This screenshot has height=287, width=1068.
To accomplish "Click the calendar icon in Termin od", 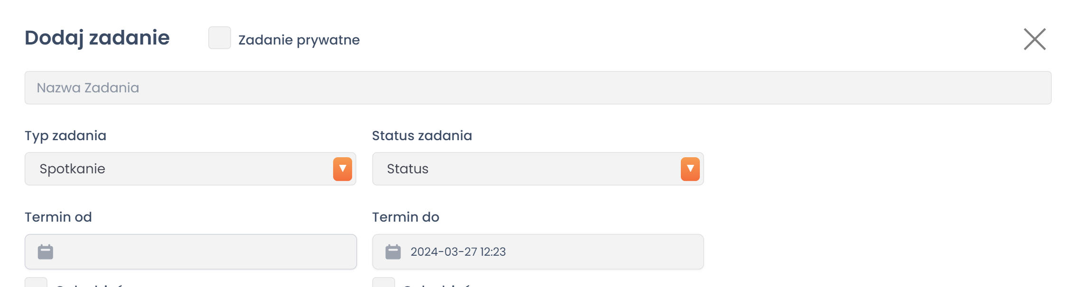I will (x=46, y=252).
